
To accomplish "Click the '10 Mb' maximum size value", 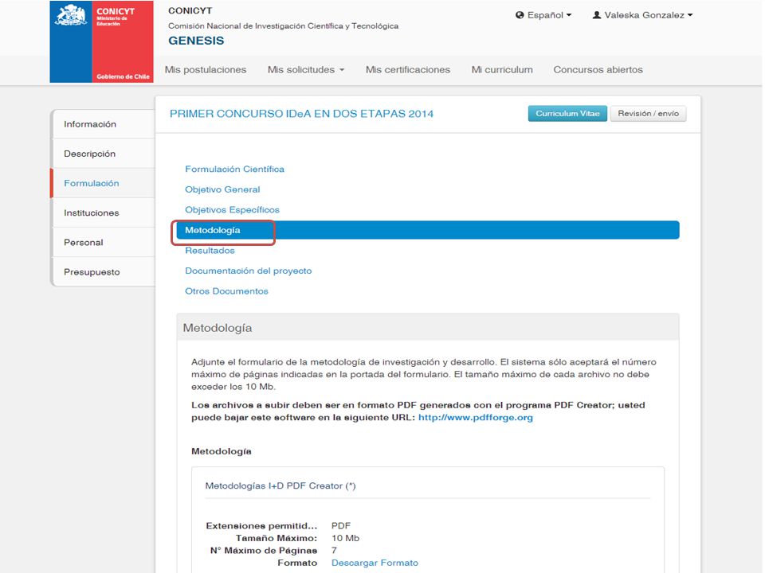I will click(345, 538).
